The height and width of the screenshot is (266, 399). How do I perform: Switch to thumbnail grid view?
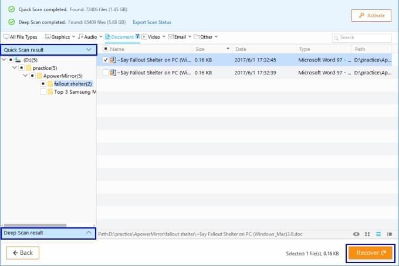click(x=367, y=234)
